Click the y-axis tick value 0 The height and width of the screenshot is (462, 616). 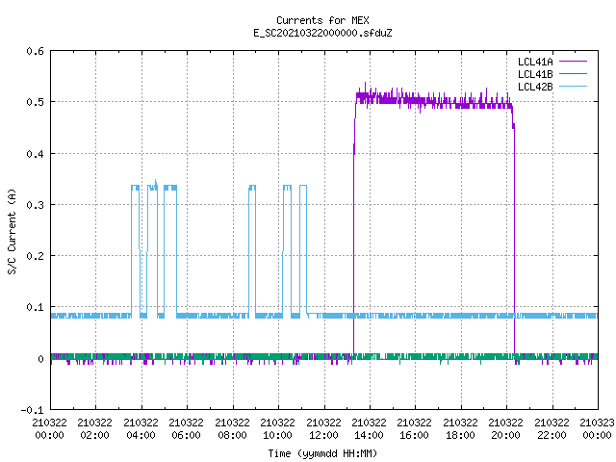click(x=40, y=359)
